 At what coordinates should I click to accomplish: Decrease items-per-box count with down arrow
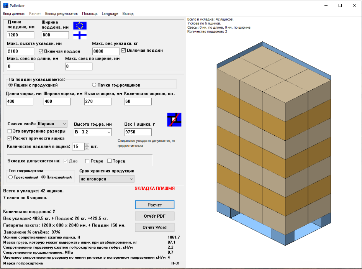[x=87, y=148]
